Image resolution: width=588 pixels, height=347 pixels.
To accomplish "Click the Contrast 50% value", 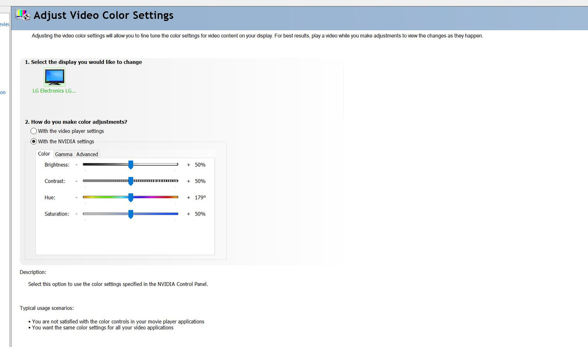I will tap(200, 181).
